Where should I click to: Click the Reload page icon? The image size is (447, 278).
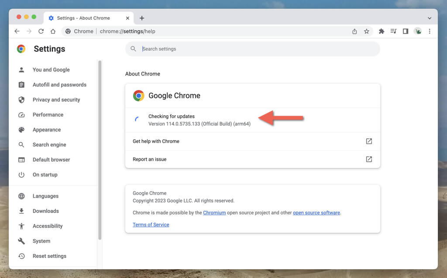point(41,31)
